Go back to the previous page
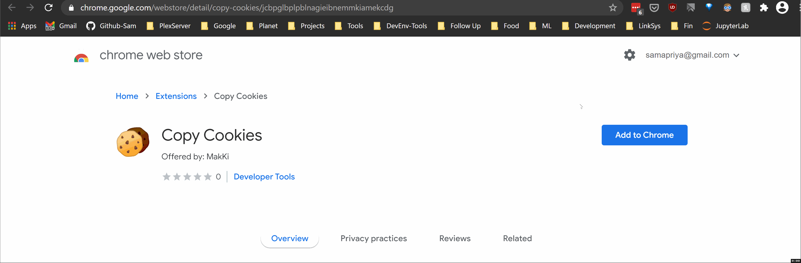801x263 pixels. pyautogui.click(x=12, y=7)
